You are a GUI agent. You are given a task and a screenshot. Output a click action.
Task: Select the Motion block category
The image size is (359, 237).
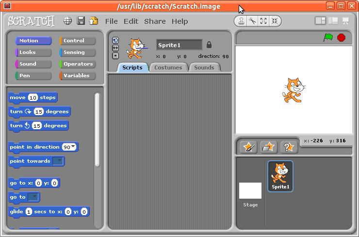[33, 41]
